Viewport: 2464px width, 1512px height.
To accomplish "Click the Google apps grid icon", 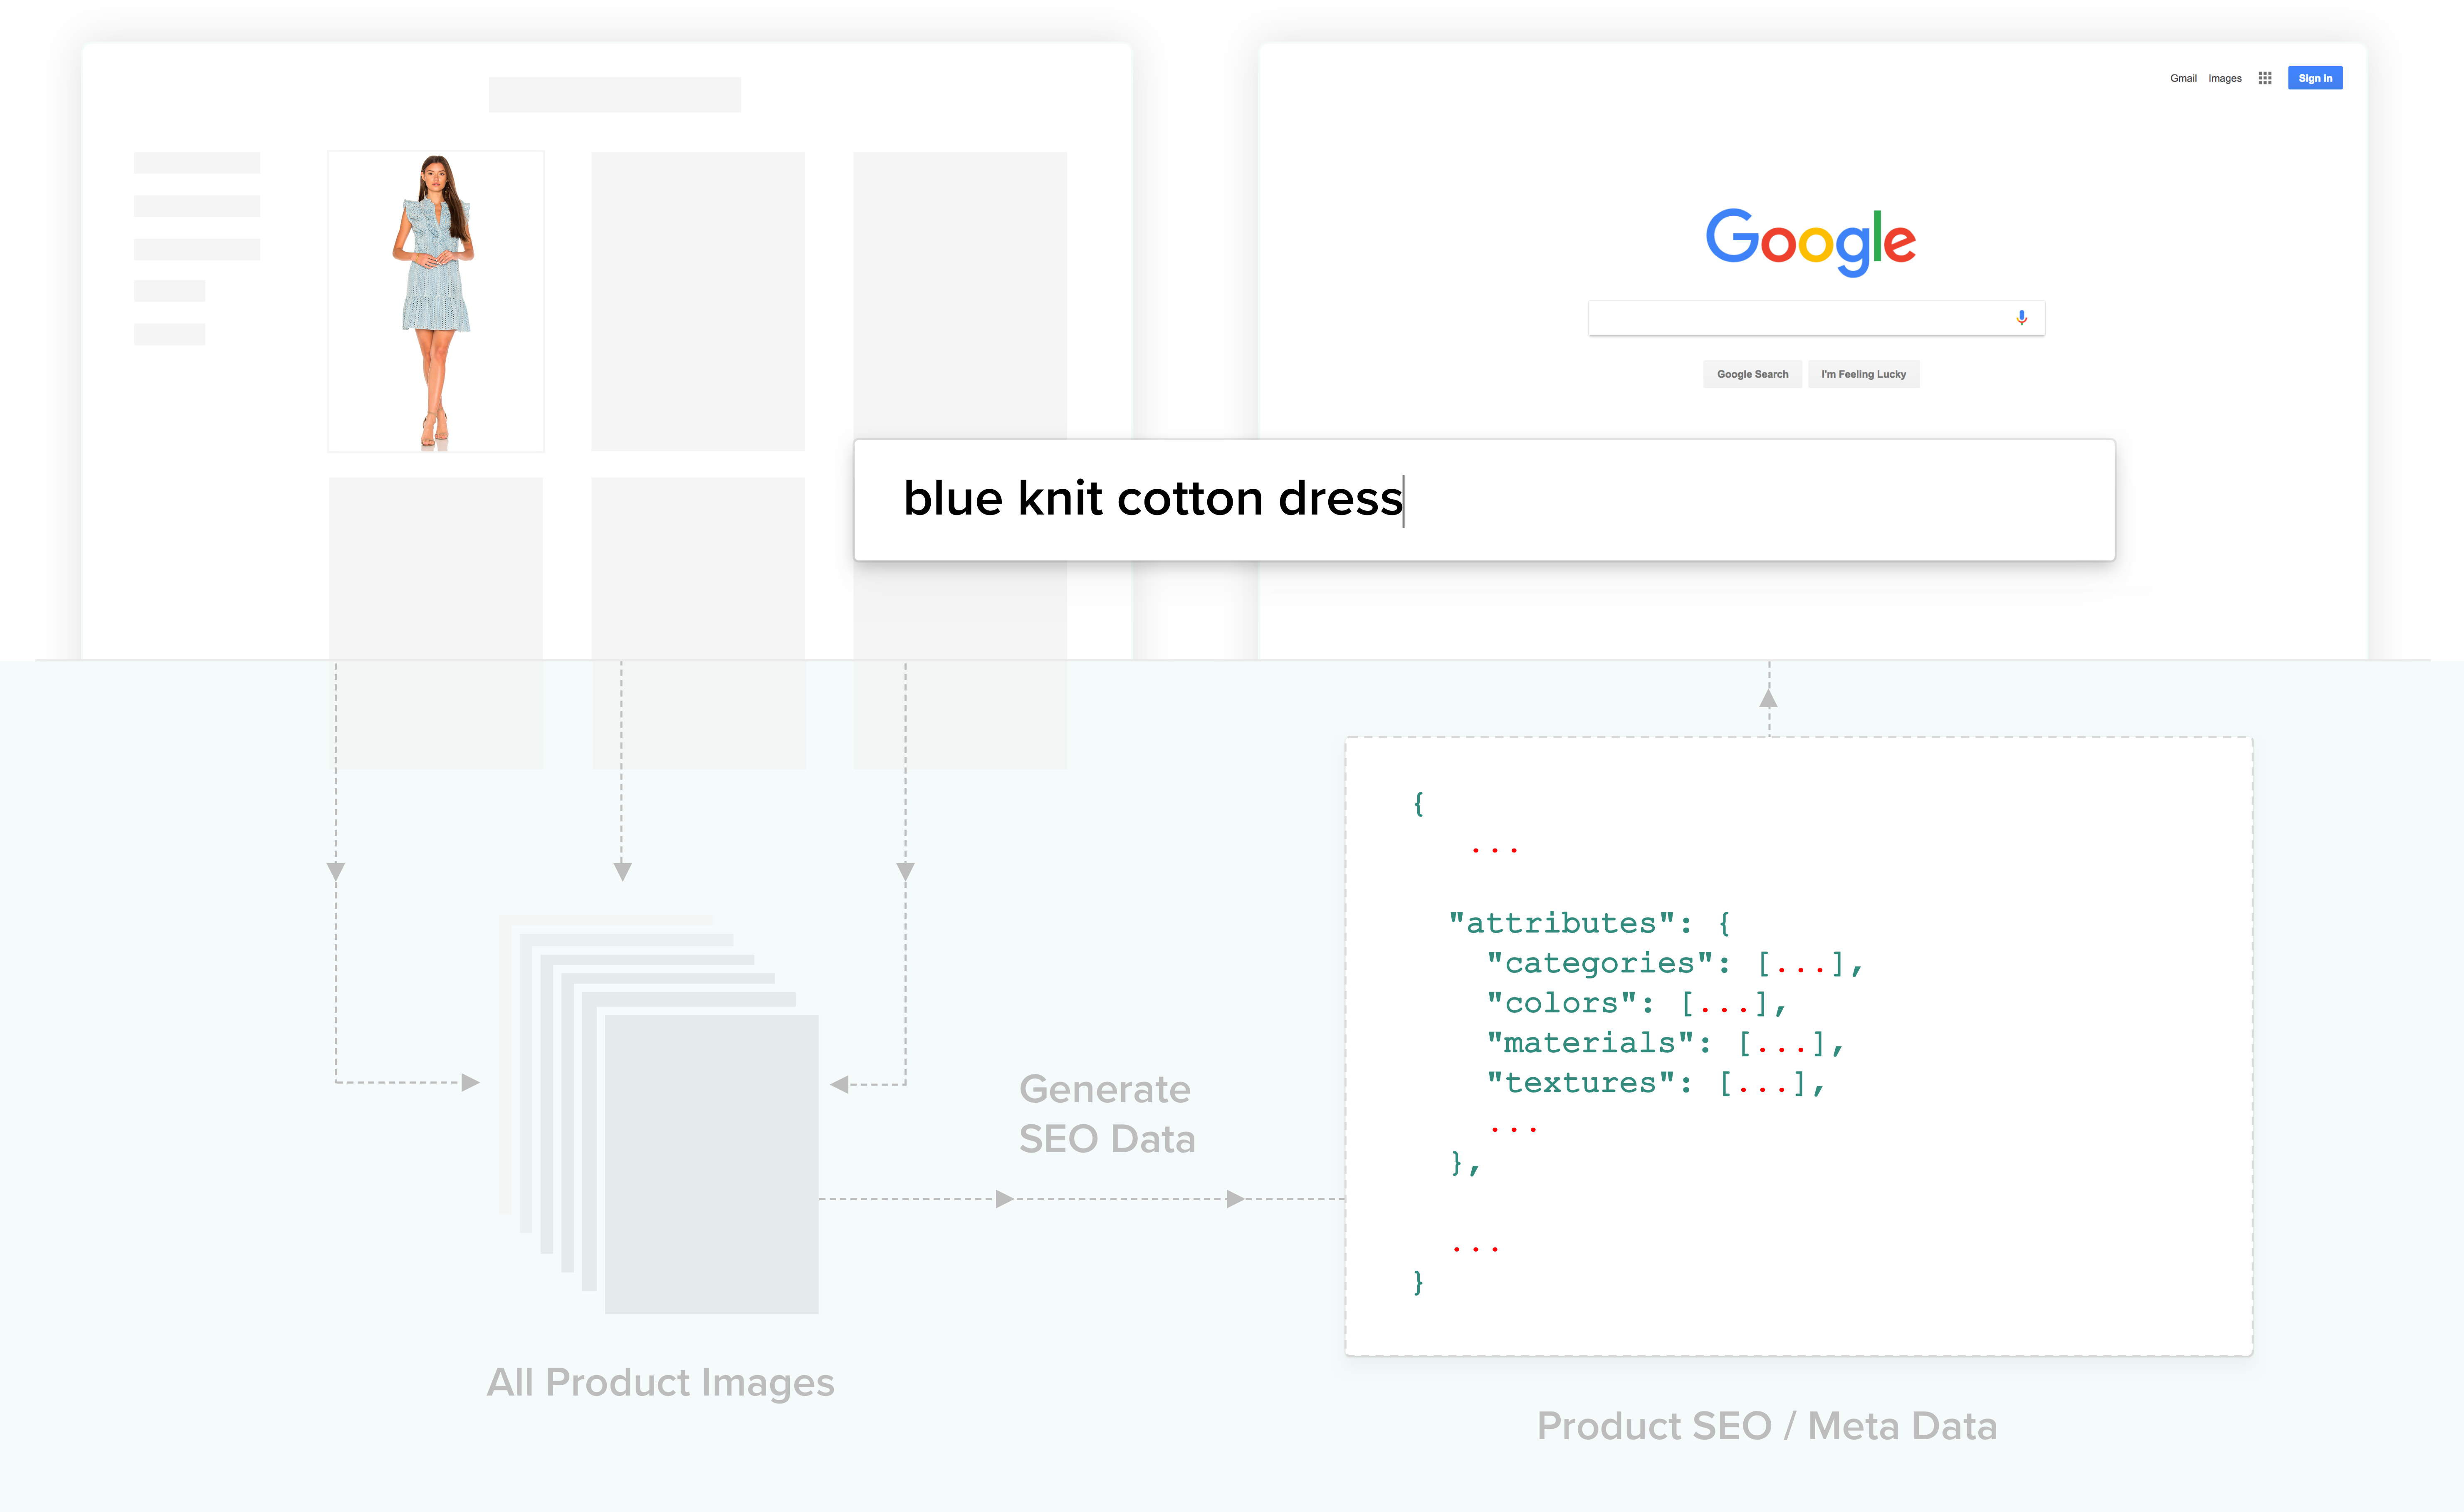I will pyautogui.click(x=2265, y=78).
